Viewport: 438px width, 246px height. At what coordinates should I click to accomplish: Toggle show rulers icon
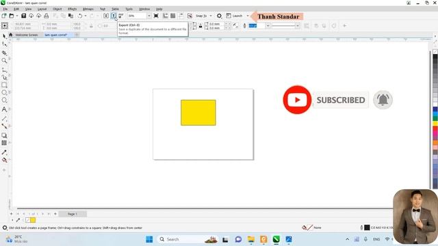coord(166,16)
